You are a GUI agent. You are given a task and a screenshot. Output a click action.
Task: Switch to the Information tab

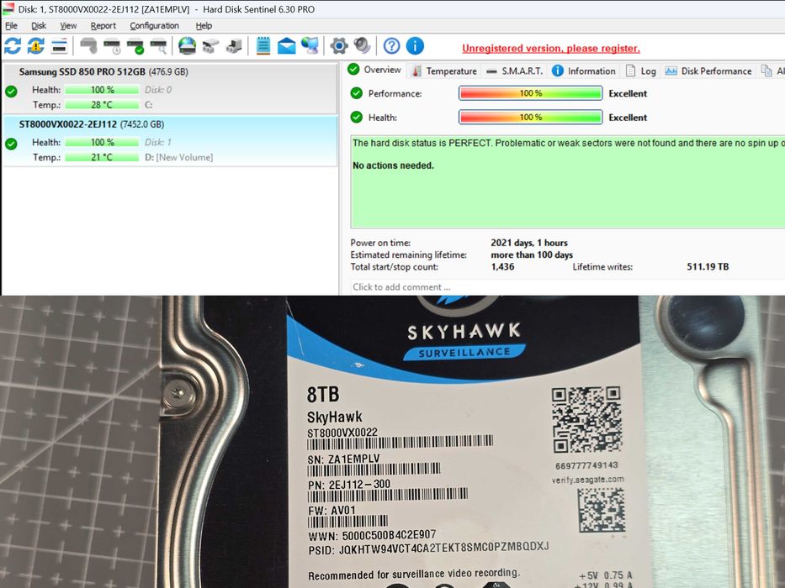pos(584,71)
